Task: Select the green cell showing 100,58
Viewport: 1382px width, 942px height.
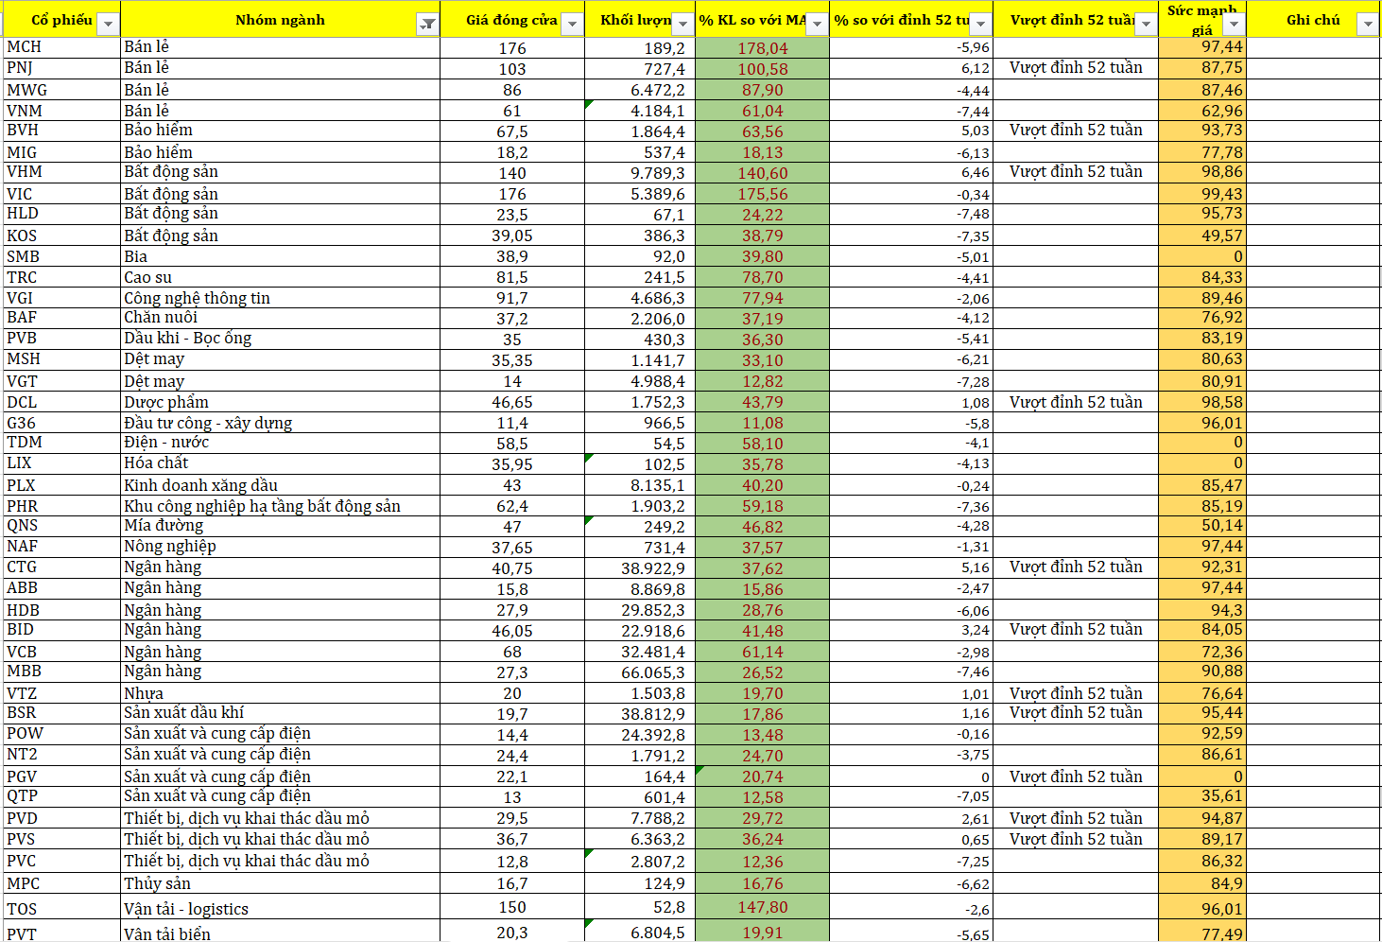Action: (763, 68)
